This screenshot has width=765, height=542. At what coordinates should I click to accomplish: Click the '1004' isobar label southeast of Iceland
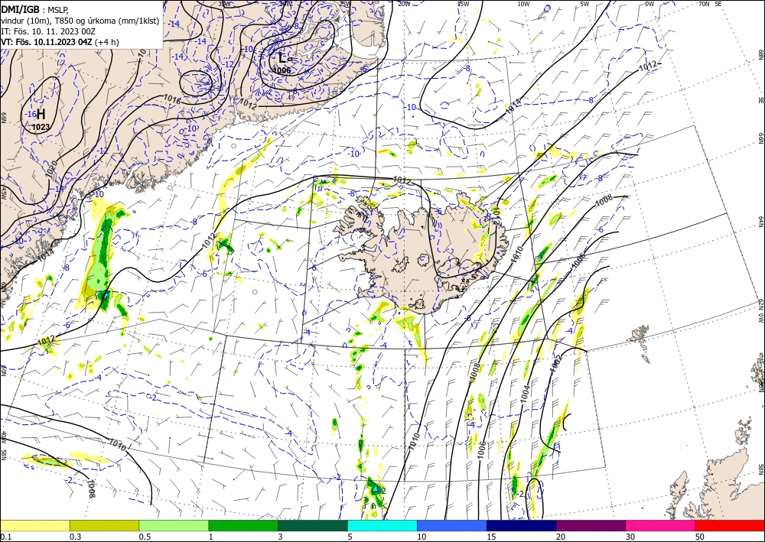(525, 394)
